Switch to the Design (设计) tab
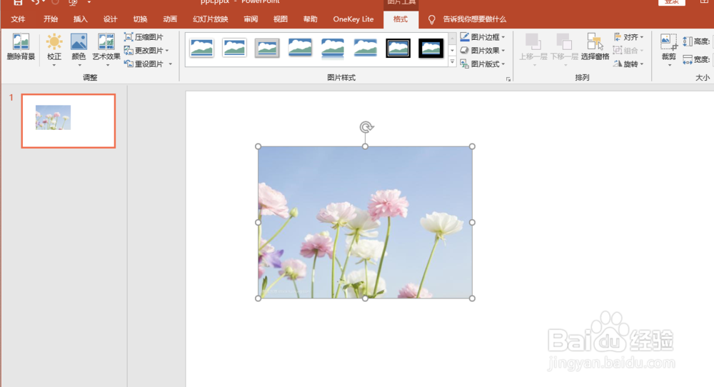Screen dimensions: 714x387 [110, 19]
